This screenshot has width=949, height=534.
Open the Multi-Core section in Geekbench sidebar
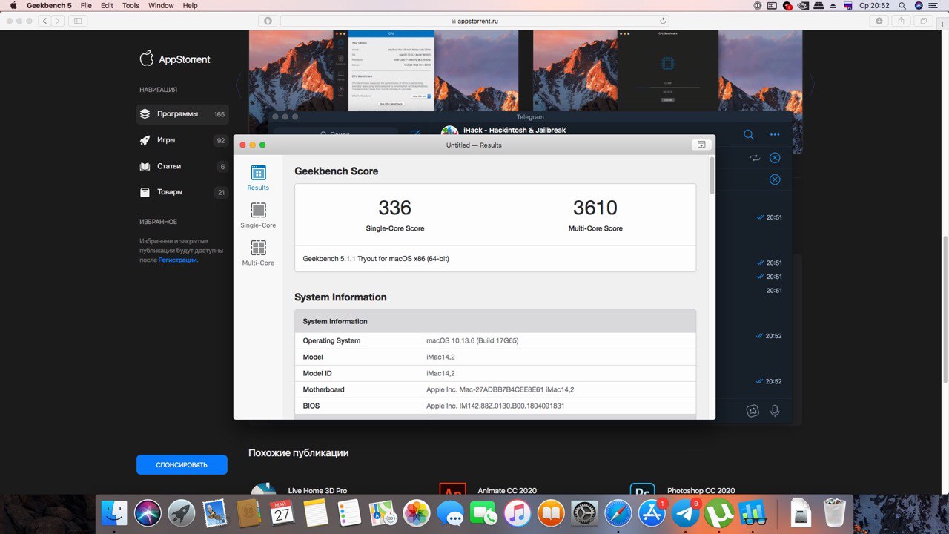[x=258, y=254]
